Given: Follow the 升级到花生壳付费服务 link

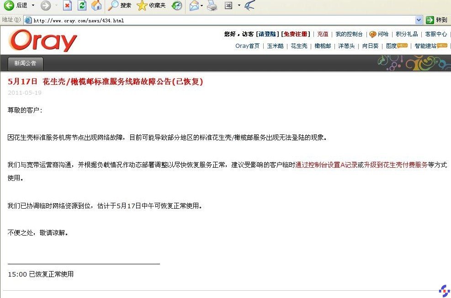Looking at the screenshot, I should click(x=396, y=164).
